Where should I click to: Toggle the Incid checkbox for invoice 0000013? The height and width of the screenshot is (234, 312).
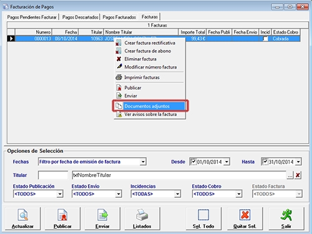click(265, 39)
